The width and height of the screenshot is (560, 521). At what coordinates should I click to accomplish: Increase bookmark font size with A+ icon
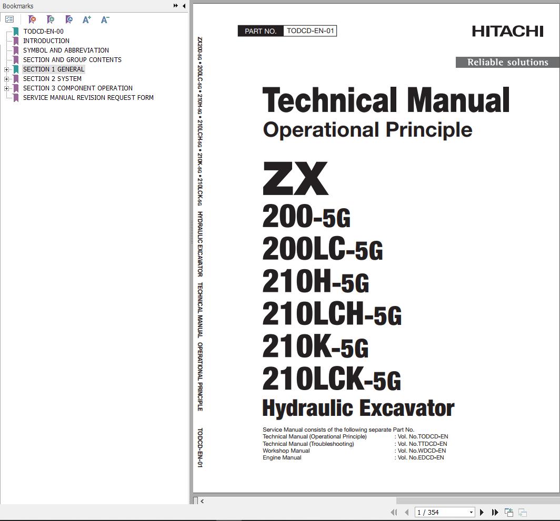87,19
